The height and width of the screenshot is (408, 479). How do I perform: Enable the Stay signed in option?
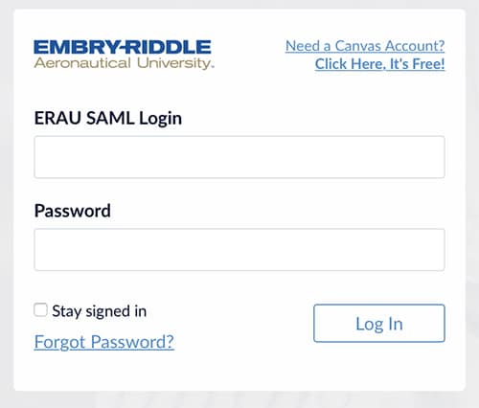pos(40,310)
